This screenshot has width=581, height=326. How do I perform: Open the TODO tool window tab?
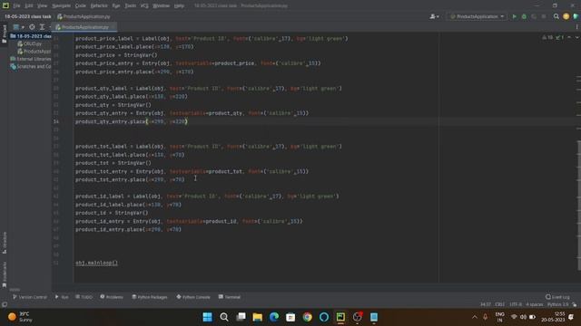click(x=84, y=297)
